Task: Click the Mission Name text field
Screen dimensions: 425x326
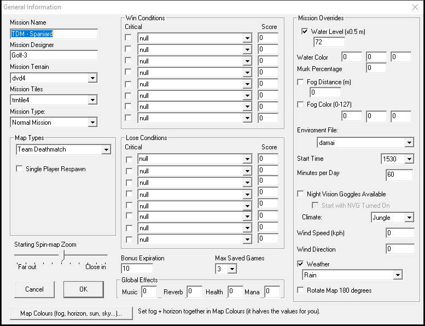Action: click(x=54, y=34)
